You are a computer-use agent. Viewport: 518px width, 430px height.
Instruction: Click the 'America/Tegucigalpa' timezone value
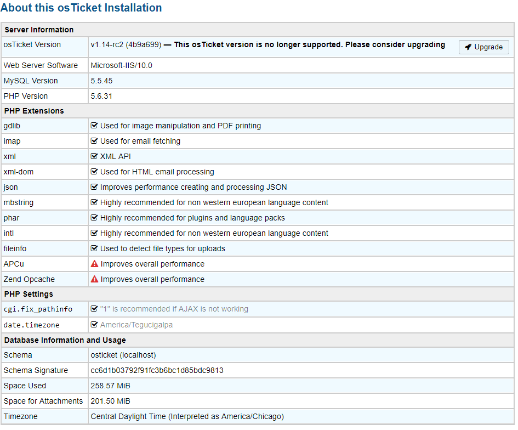click(136, 325)
